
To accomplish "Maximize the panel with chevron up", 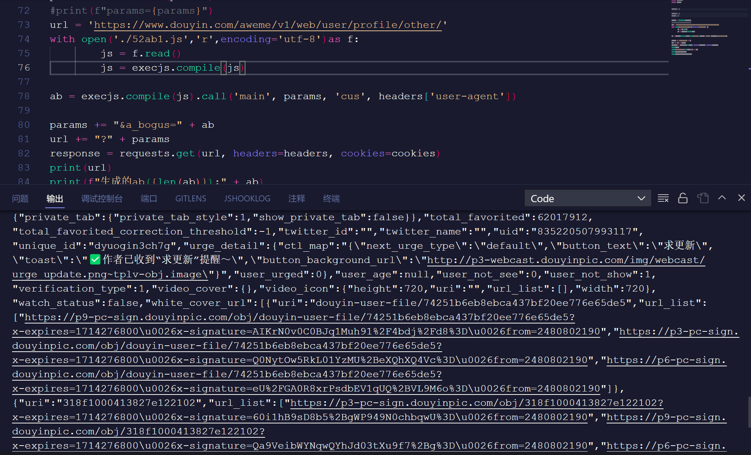I will tap(722, 198).
